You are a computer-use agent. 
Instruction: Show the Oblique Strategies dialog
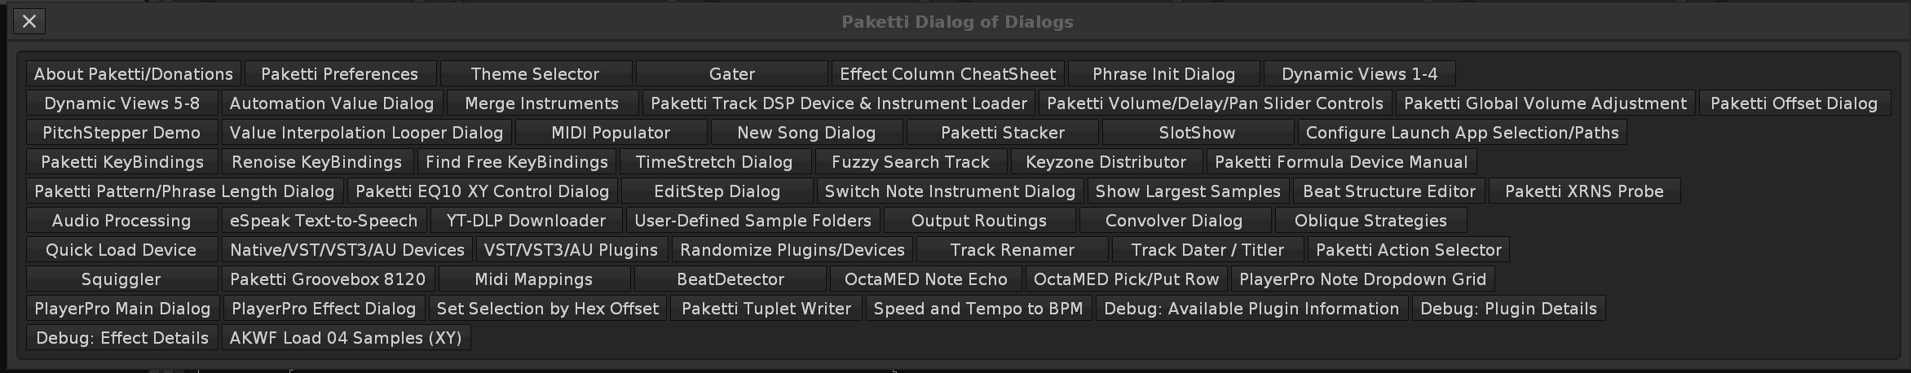[x=1370, y=221]
